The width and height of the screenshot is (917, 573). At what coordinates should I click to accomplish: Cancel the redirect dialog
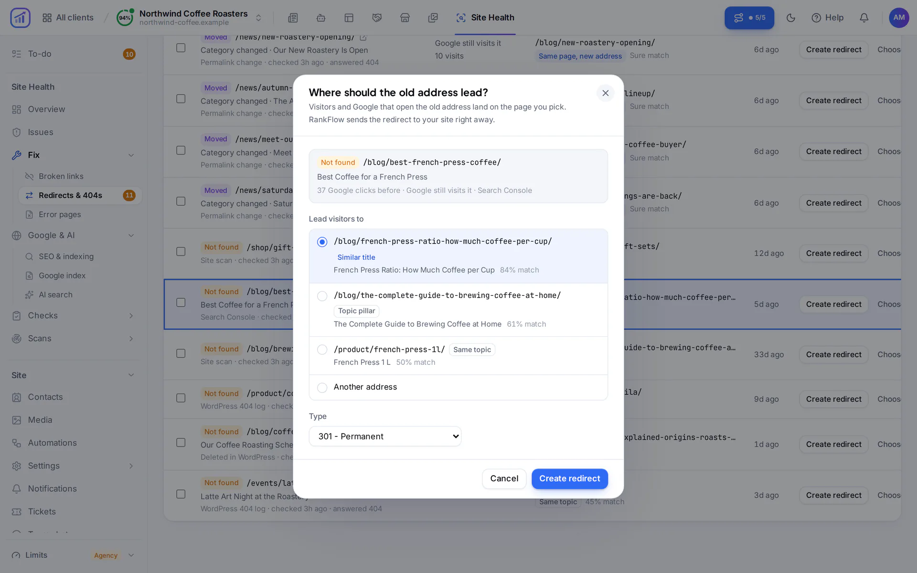(504, 478)
